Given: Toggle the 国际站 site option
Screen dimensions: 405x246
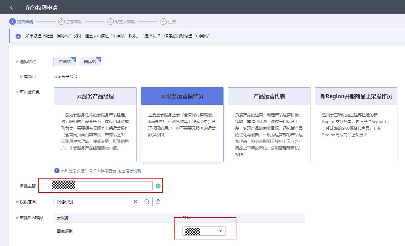Looking at the screenshot, I should [x=90, y=61].
